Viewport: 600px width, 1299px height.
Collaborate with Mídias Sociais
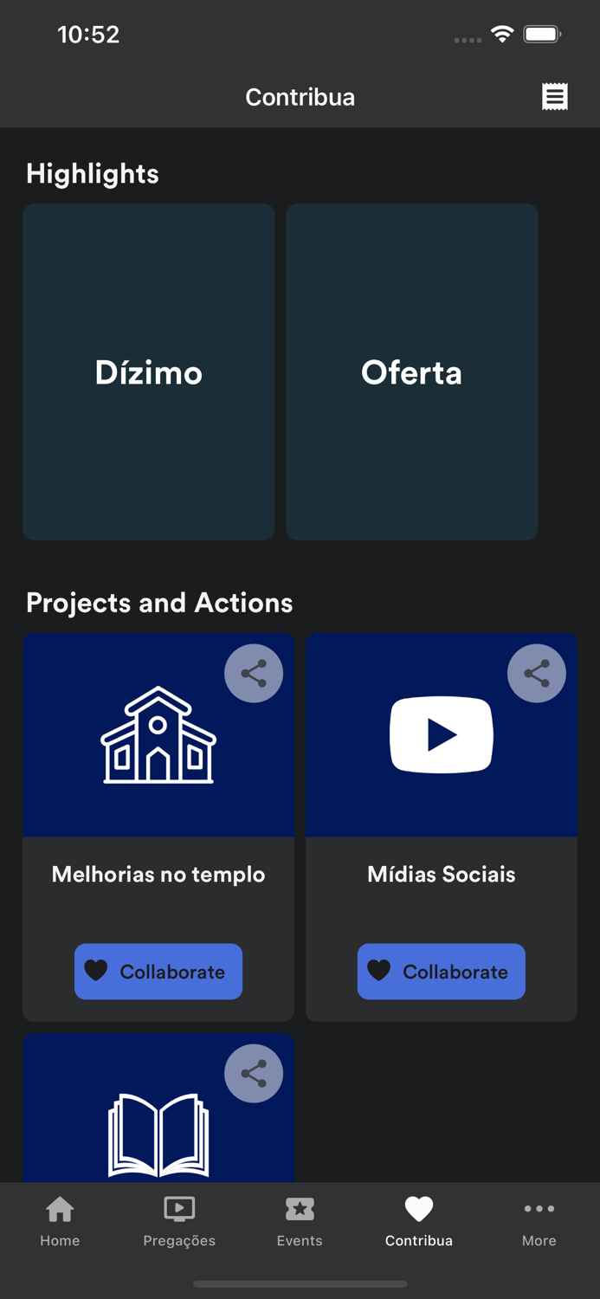(x=441, y=972)
